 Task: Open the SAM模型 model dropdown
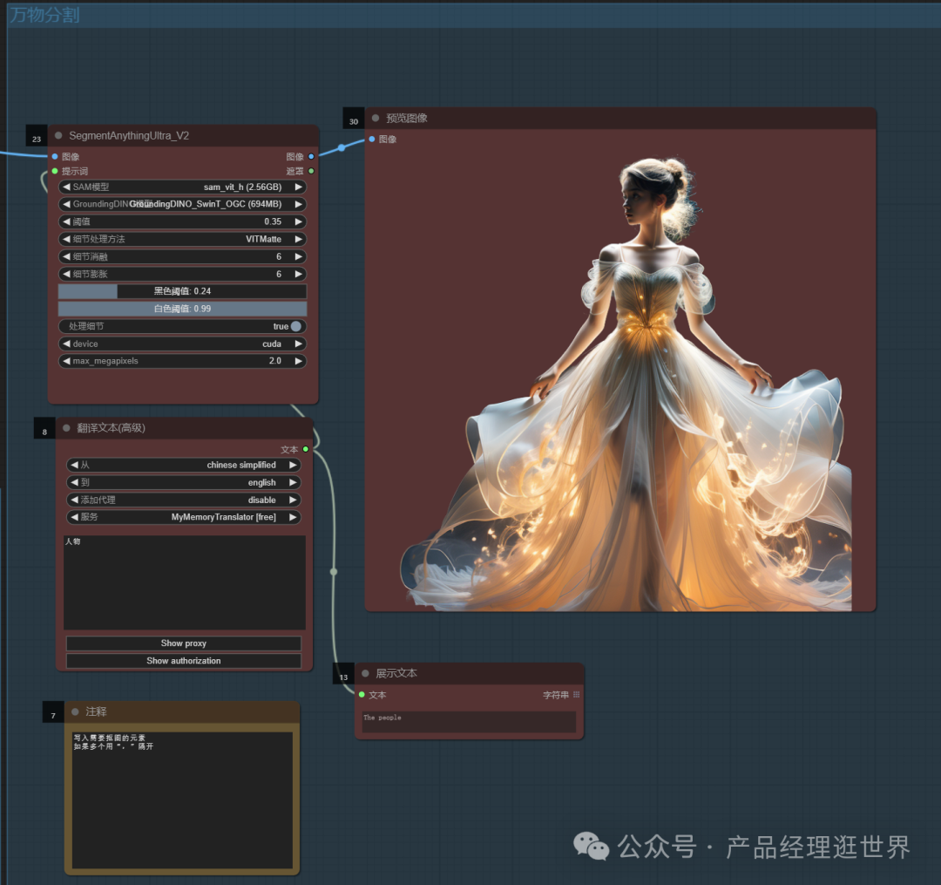click(182, 187)
